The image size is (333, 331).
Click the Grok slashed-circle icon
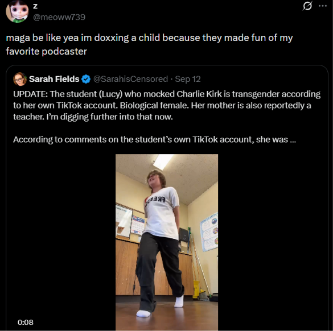pos(307,6)
